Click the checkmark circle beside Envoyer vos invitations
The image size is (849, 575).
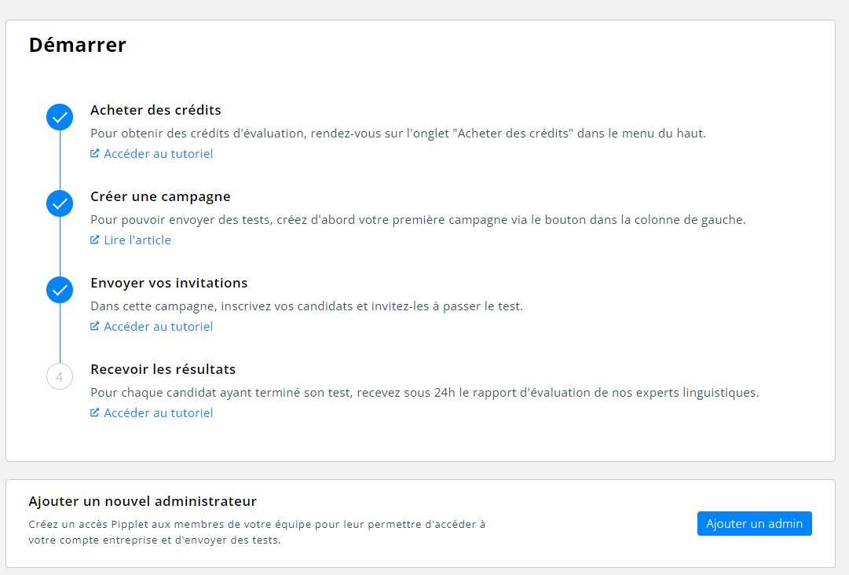pyautogui.click(x=60, y=291)
